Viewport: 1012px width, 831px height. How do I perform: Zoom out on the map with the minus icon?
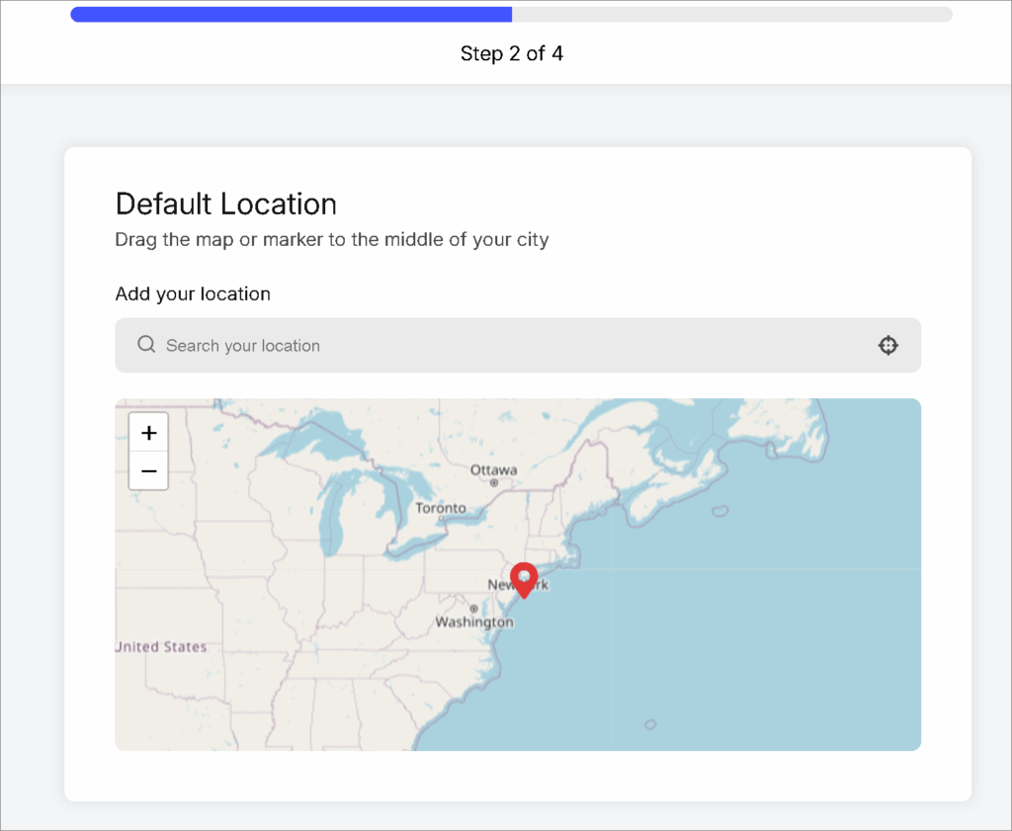[x=148, y=471]
